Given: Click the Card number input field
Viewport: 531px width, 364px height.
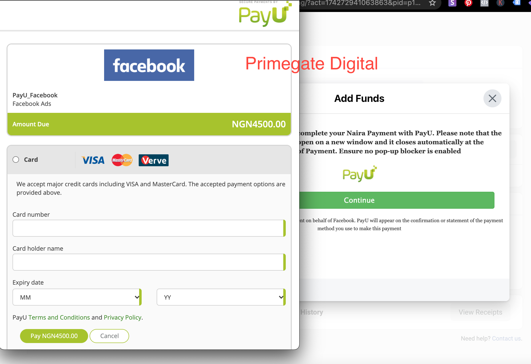Looking at the screenshot, I should click(149, 228).
